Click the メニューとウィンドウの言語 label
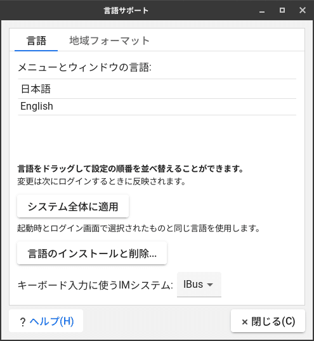 coord(84,67)
